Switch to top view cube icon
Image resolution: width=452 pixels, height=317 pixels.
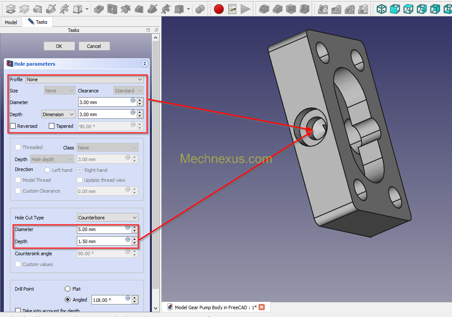(x=408, y=9)
